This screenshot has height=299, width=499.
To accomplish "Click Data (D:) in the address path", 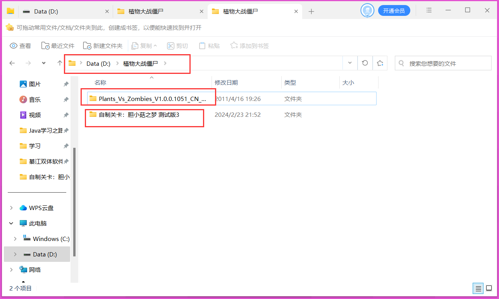I will point(98,63).
